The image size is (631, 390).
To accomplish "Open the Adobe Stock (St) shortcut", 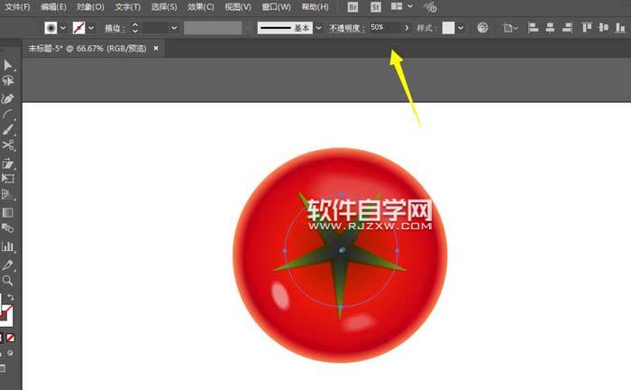I will click(376, 7).
